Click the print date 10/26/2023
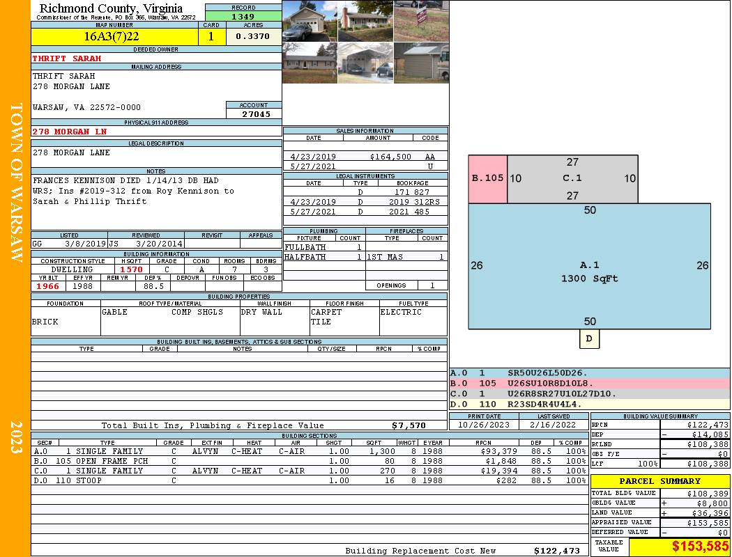The height and width of the screenshot is (557, 732). coord(484,425)
